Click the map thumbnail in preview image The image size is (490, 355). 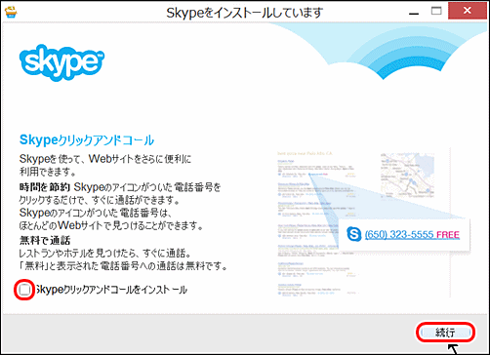click(407, 176)
